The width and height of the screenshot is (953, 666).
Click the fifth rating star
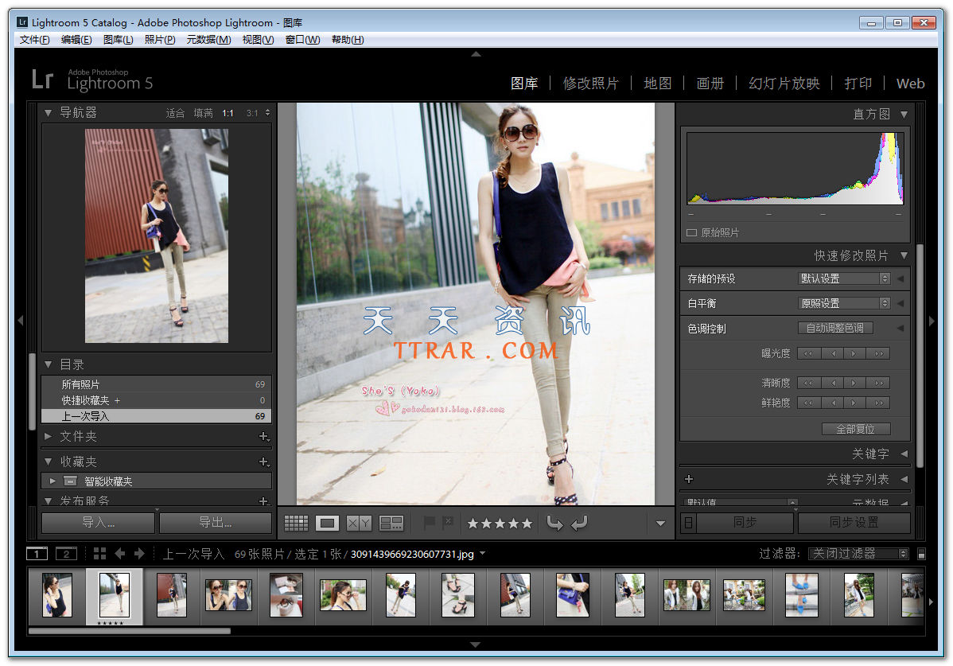tap(526, 523)
